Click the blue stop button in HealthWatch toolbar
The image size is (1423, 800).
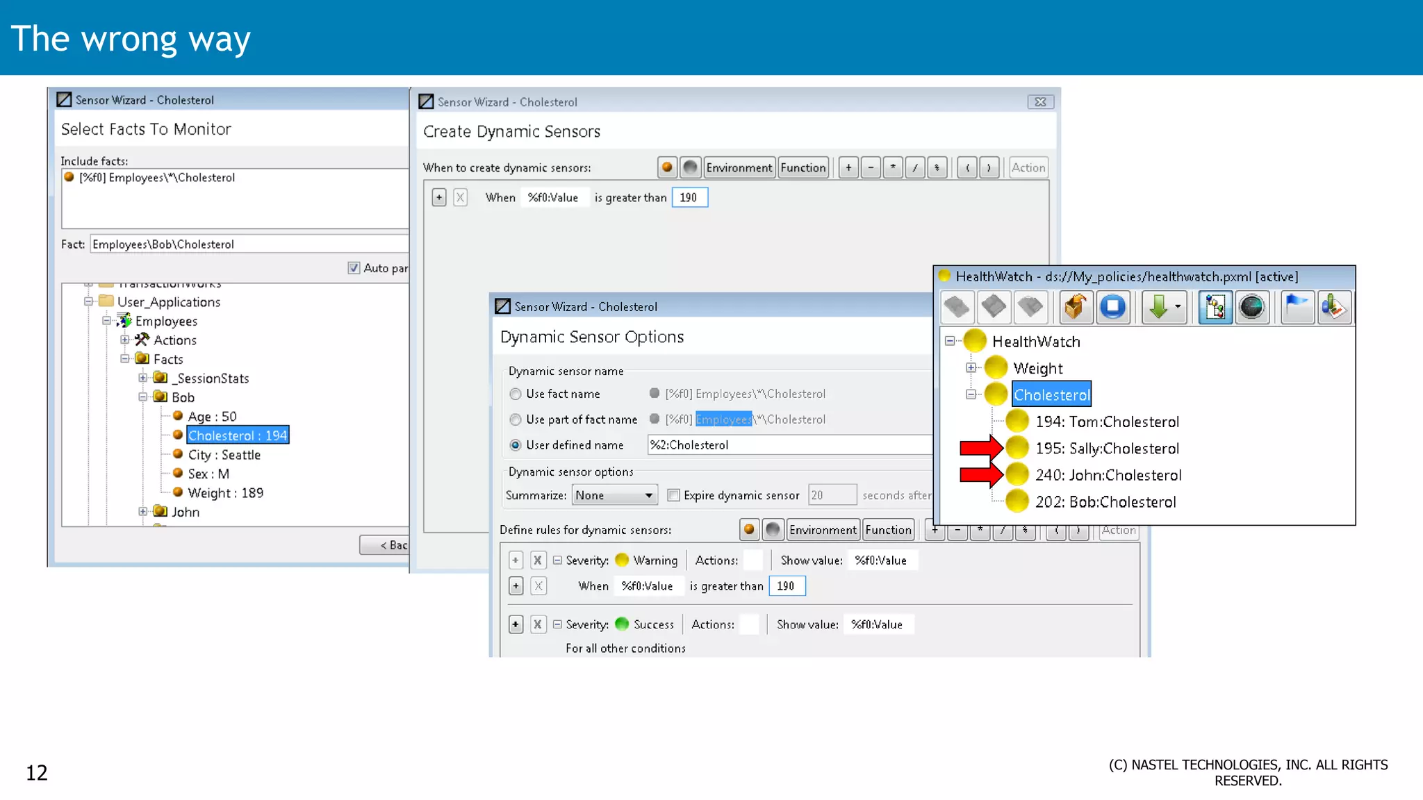[x=1112, y=307]
